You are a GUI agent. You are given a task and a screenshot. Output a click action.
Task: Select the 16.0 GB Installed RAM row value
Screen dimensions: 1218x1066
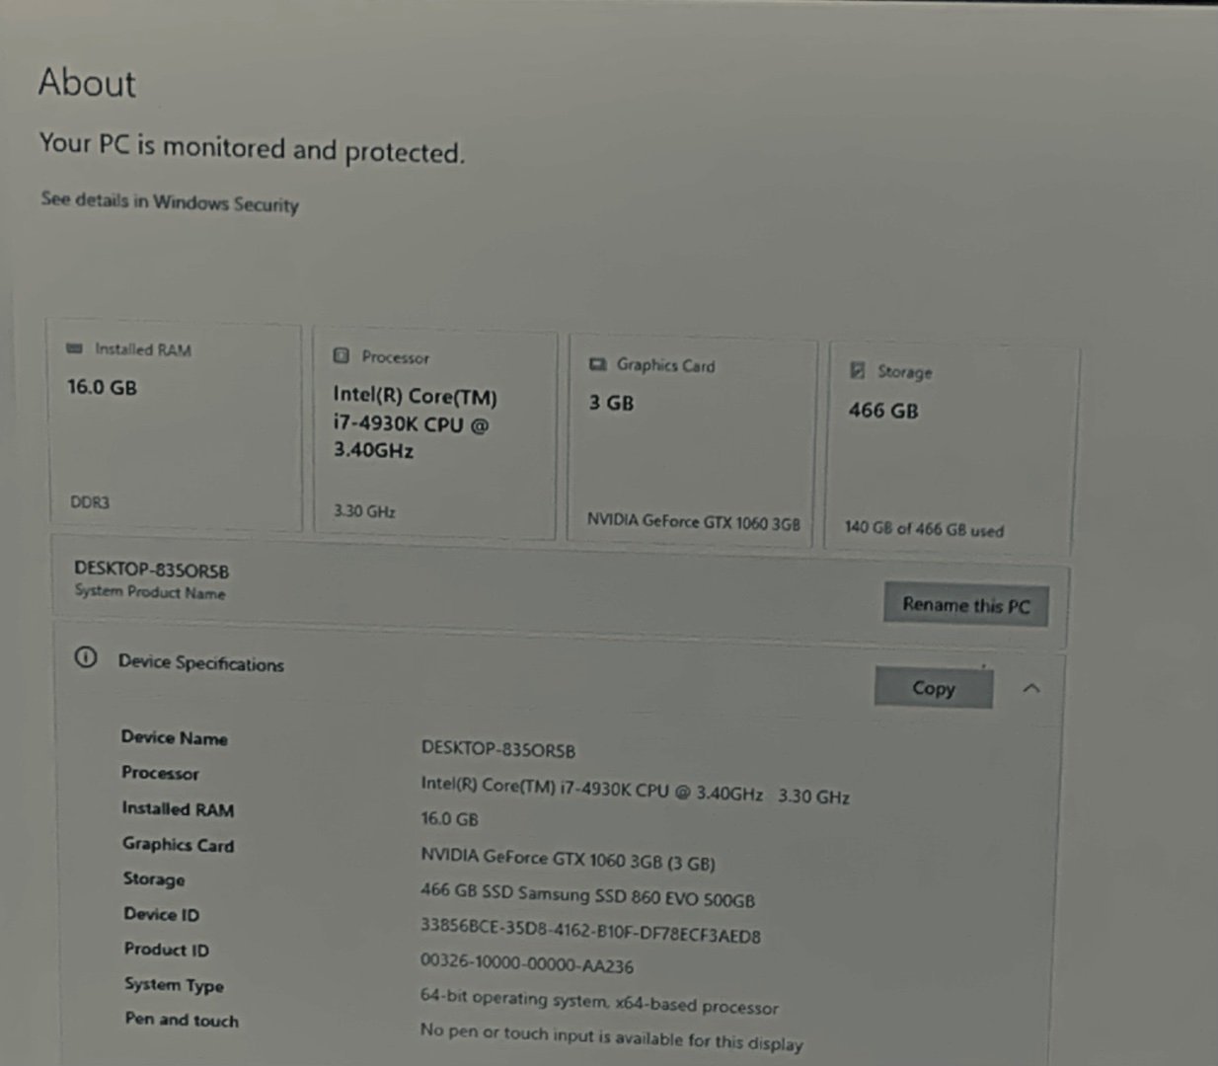449,818
